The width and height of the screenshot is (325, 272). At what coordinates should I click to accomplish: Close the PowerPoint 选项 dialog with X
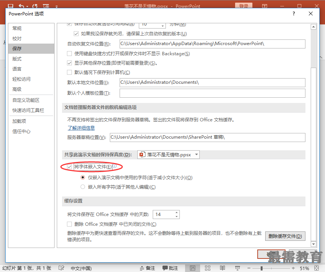tap(310, 14)
